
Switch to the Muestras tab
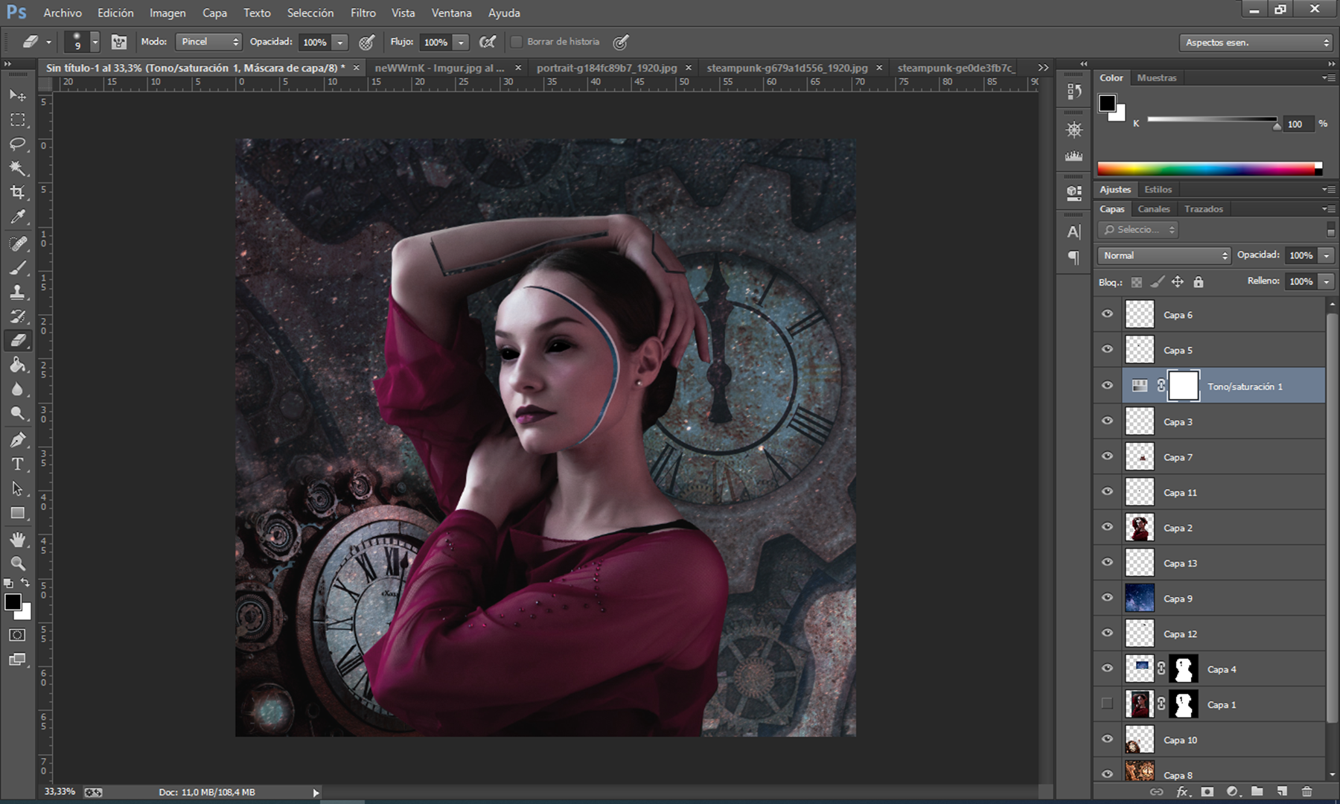(x=1157, y=77)
